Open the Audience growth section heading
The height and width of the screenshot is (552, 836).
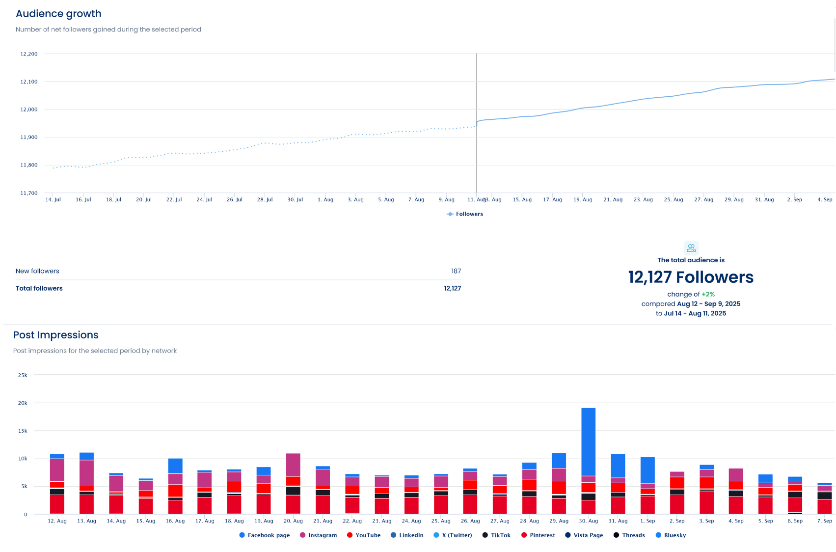[x=58, y=13]
